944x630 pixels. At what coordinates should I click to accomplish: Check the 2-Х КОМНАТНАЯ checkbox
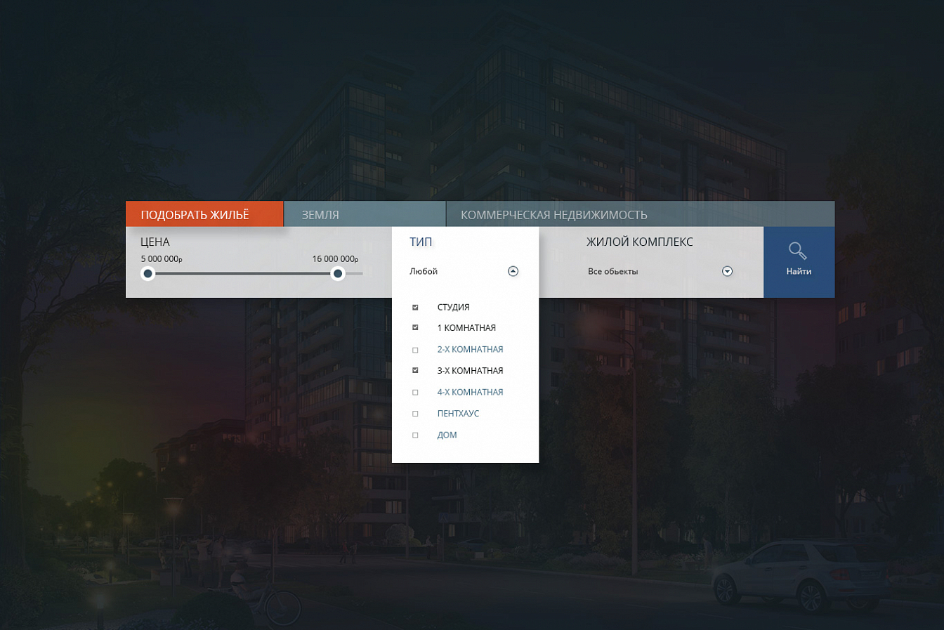pyautogui.click(x=415, y=350)
